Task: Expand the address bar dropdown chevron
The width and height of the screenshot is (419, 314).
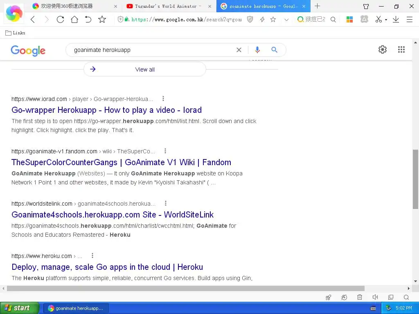Action: point(286,20)
